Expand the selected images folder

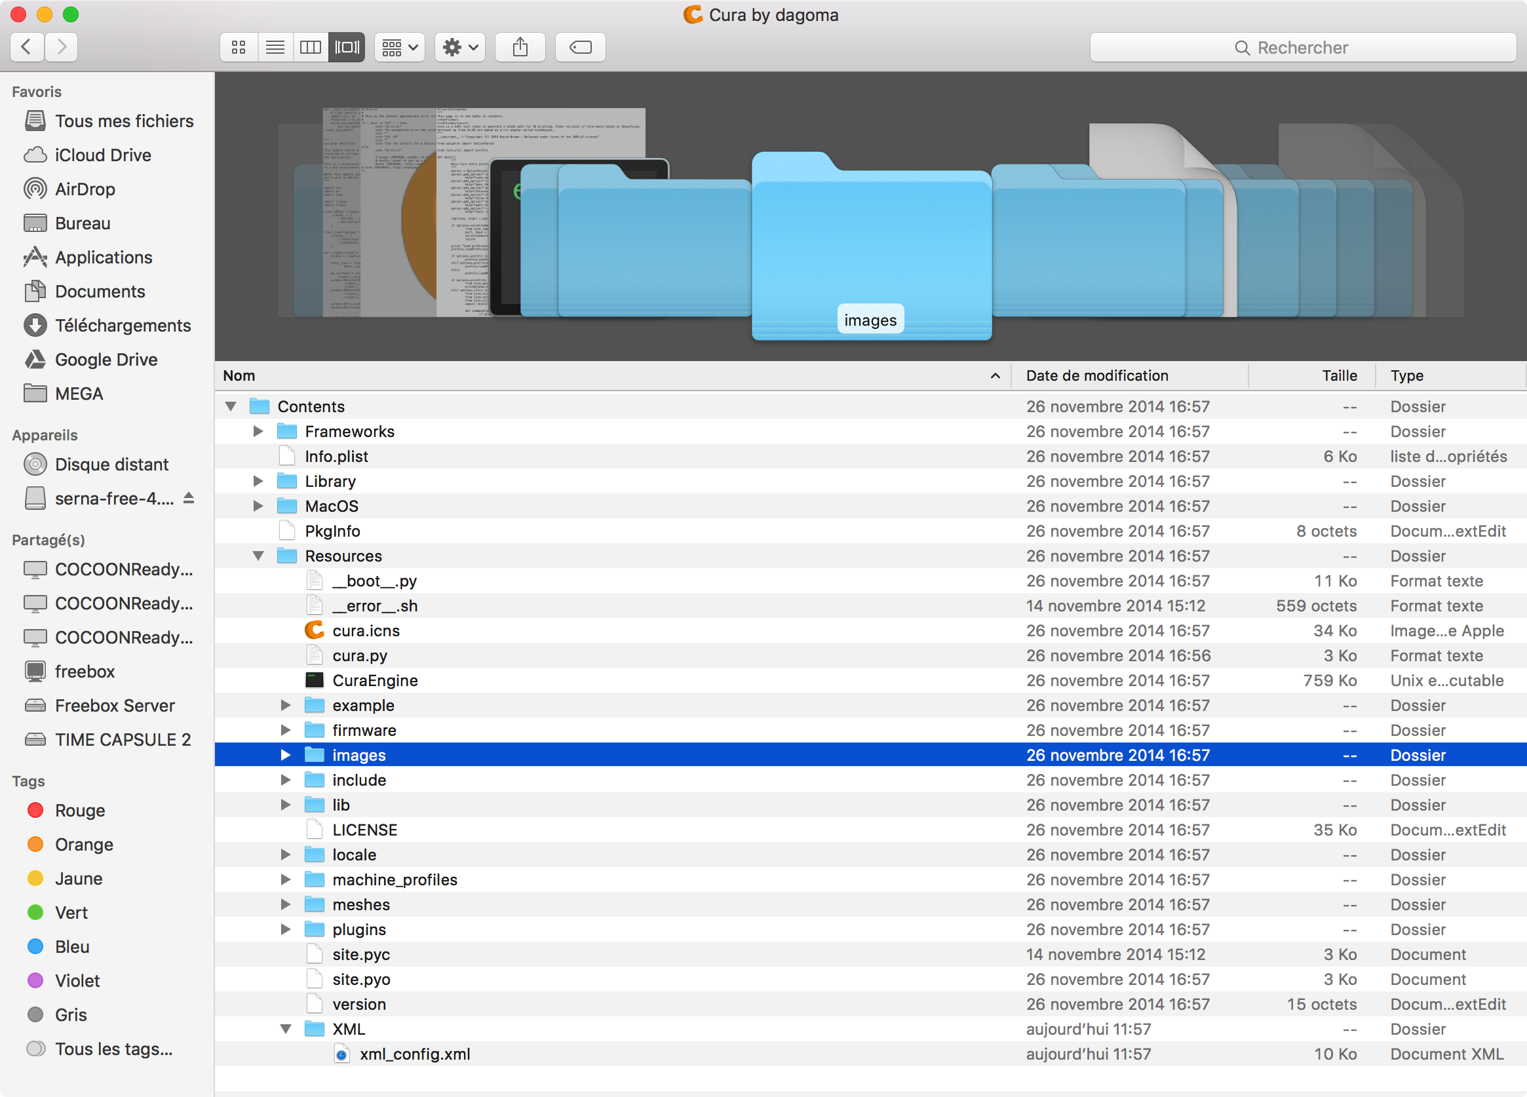coord(286,756)
